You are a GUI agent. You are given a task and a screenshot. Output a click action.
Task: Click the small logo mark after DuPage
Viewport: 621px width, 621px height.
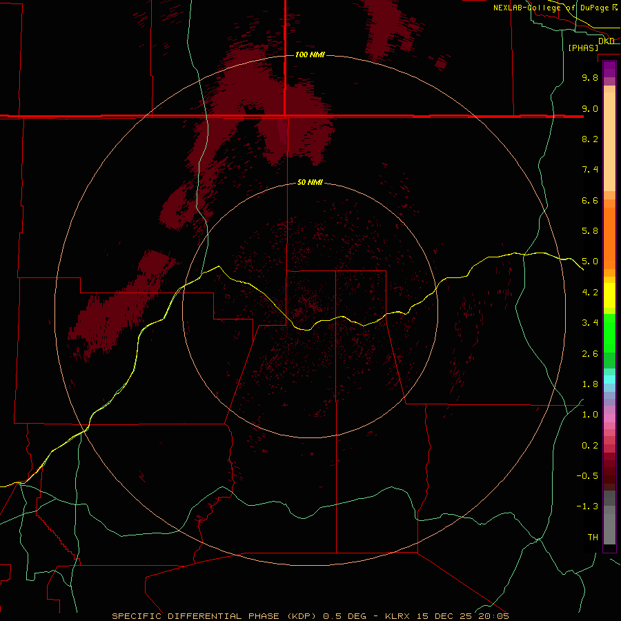tap(615, 8)
